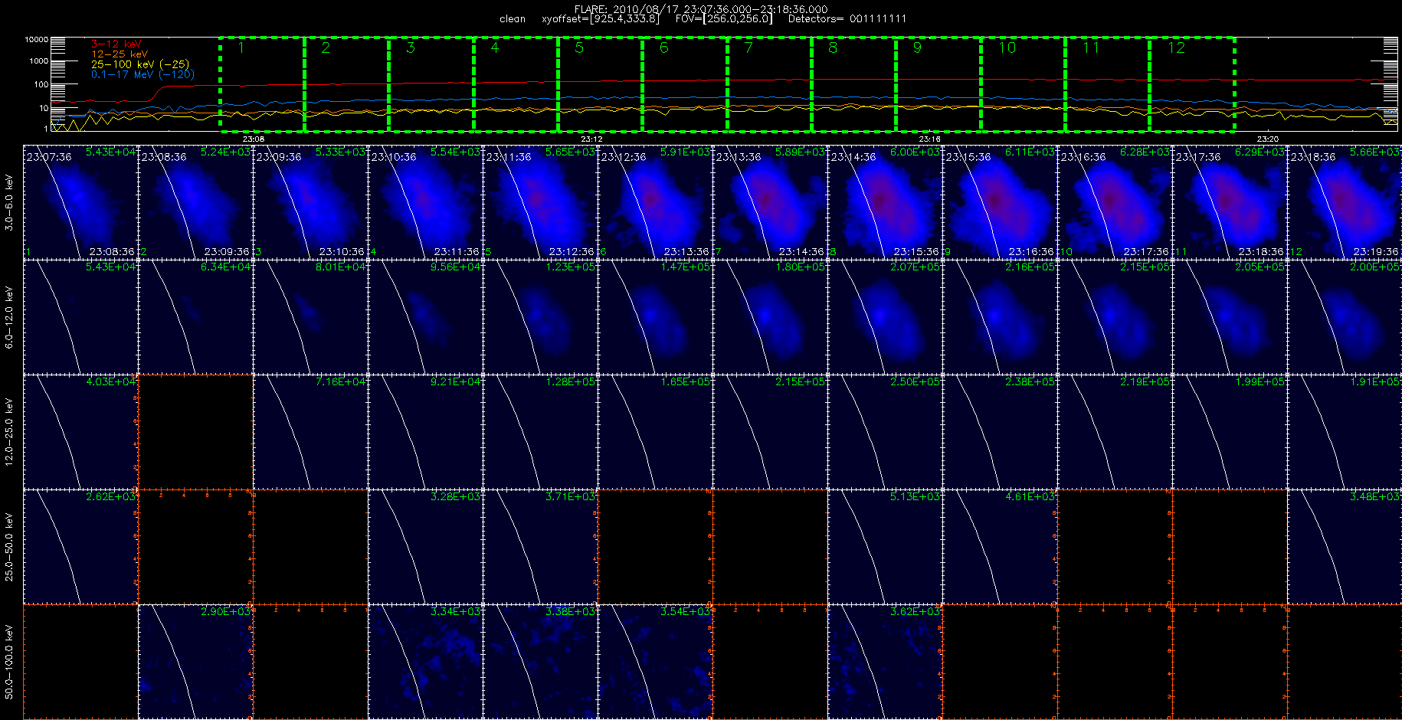Click the FLARE date and time title
This screenshot has width=1402, height=720.
[701, 9]
